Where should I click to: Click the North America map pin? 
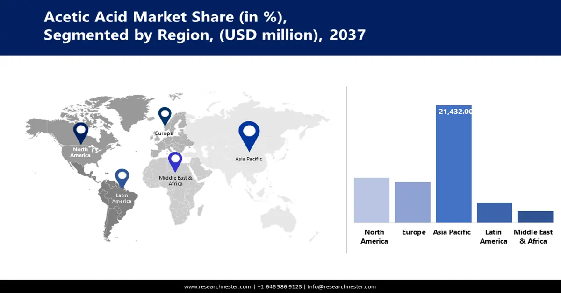(80, 132)
